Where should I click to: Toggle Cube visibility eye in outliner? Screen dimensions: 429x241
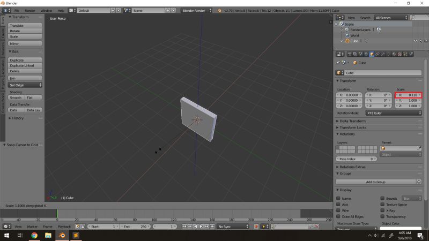pos(415,41)
